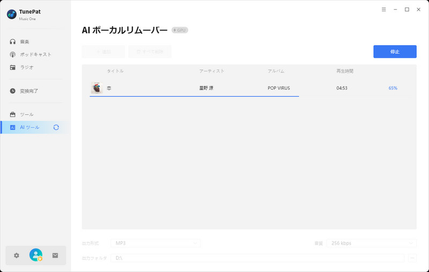The width and height of the screenshot is (429, 272).
Task: Close the TunePat window
Action: click(x=419, y=10)
